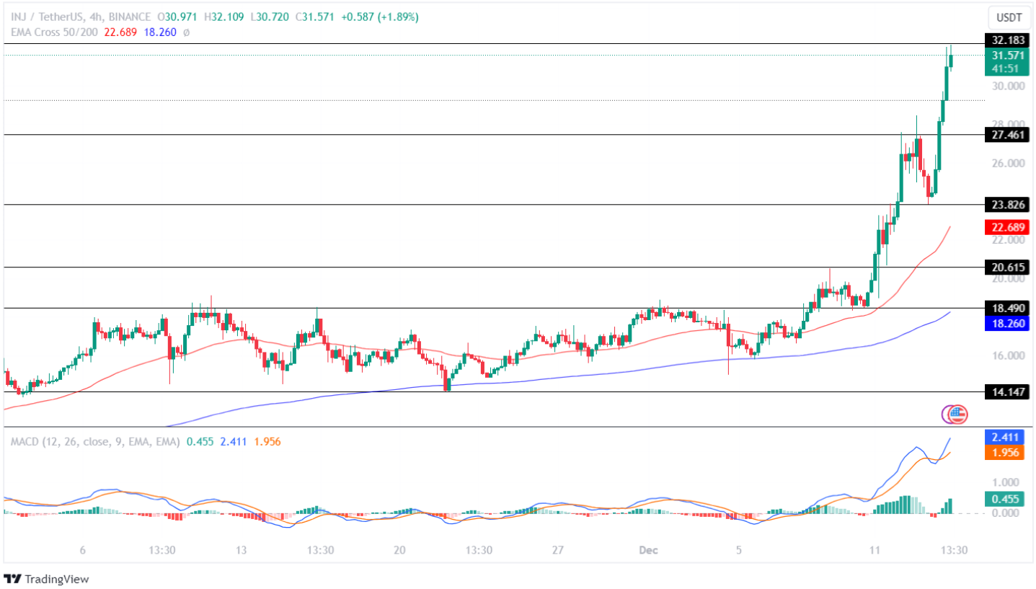The width and height of the screenshot is (1036, 589).
Task: Click the EMA 200 value 18.260 in legend
Action: (160, 32)
